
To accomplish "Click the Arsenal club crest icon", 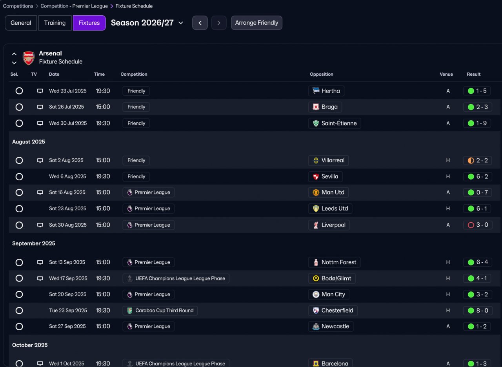I will point(28,58).
